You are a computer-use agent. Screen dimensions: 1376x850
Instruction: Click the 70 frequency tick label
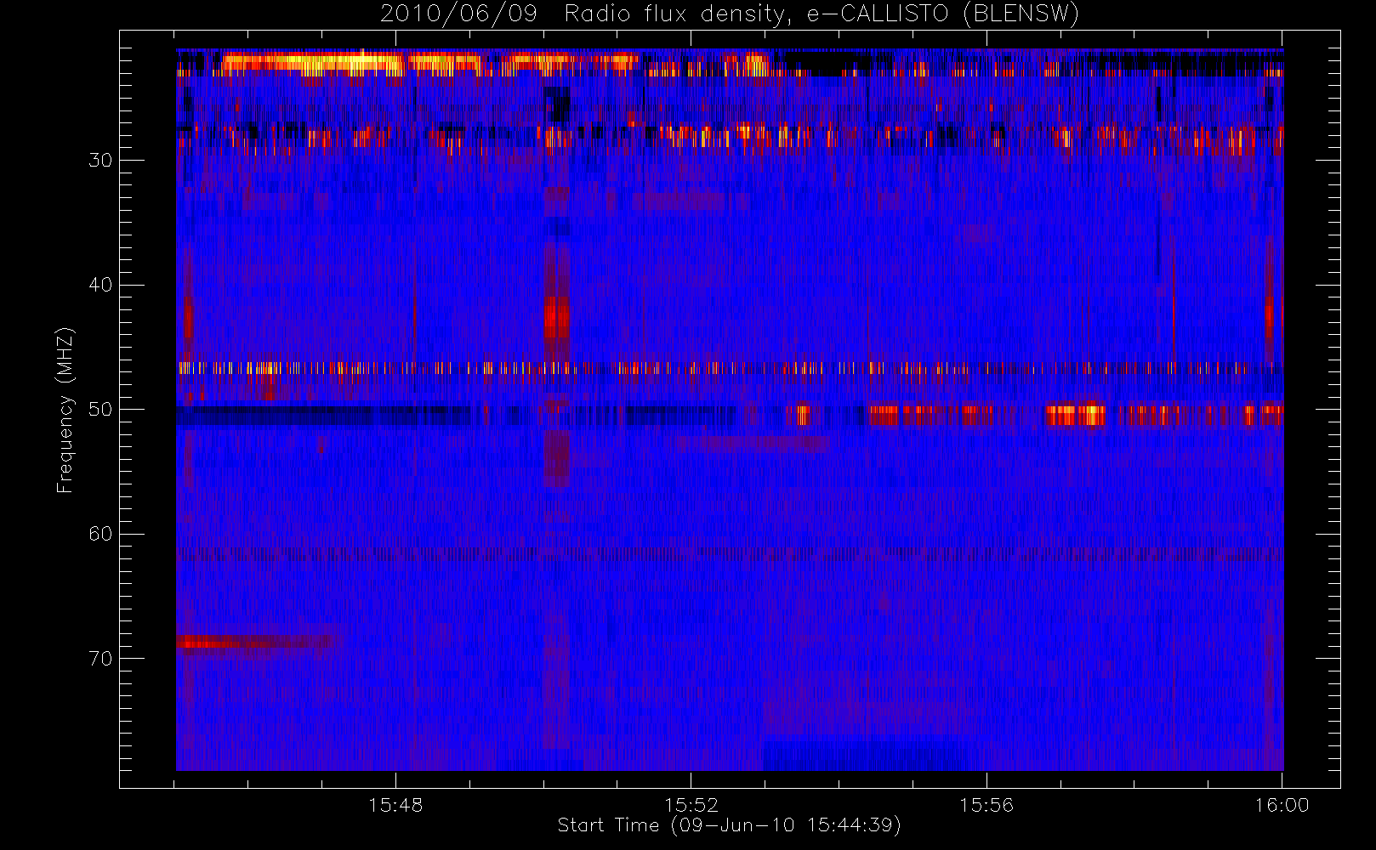[x=100, y=659]
